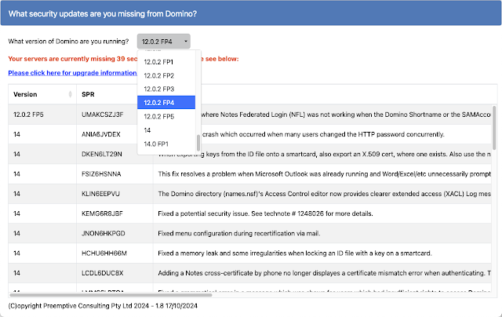Open the upgrade information link

[72, 73]
